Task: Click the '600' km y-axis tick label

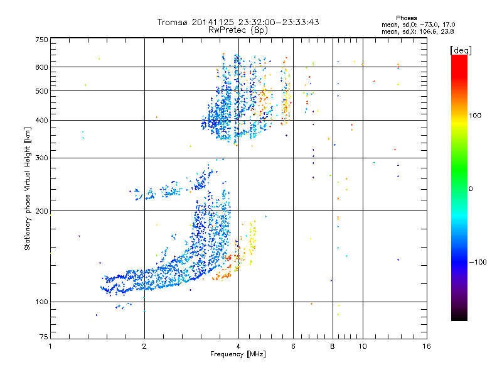Action: click(x=41, y=67)
